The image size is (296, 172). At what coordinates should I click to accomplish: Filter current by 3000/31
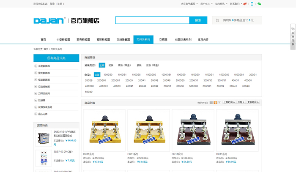[222, 80]
